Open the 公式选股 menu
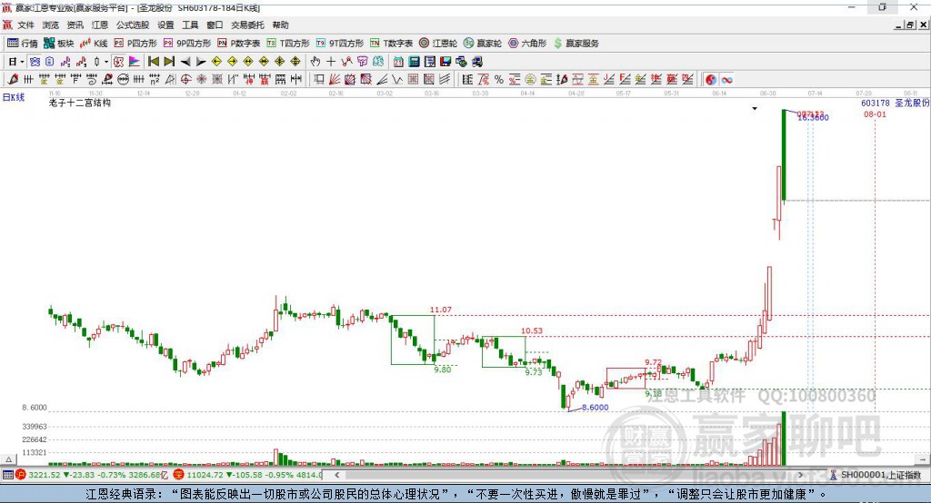This screenshot has height=503, width=931. [133, 25]
